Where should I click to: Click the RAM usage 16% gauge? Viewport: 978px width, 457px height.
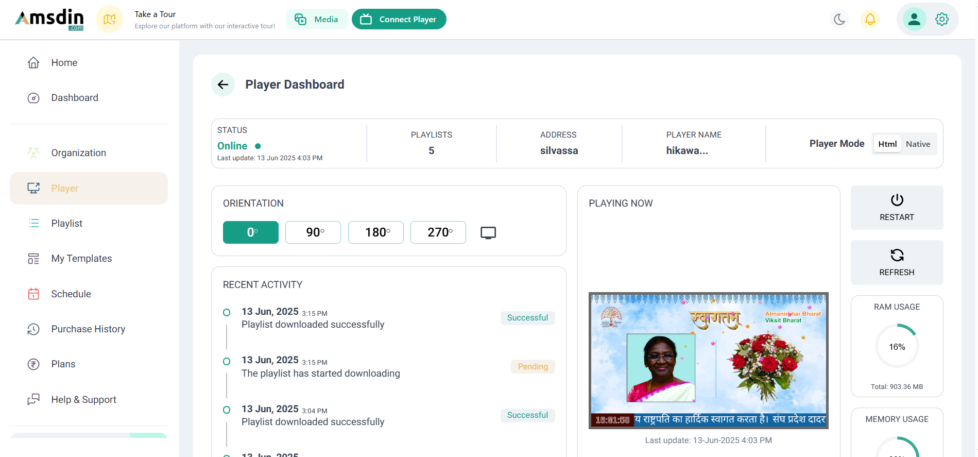[897, 346]
